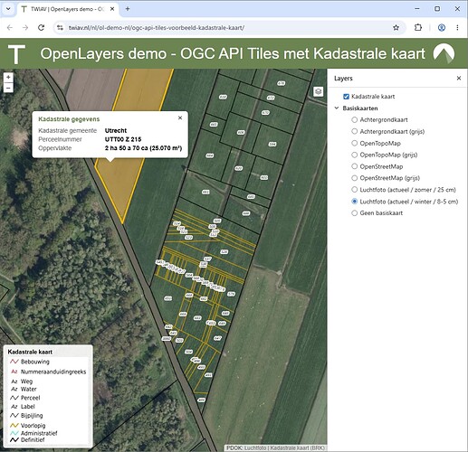
Task: Zoom out with the map minus button
Action: pos(8,88)
